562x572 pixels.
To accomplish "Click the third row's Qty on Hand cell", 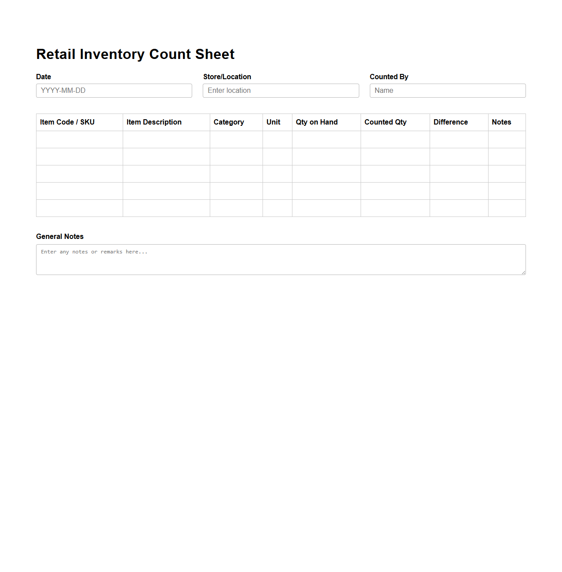I will click(326, 173).
